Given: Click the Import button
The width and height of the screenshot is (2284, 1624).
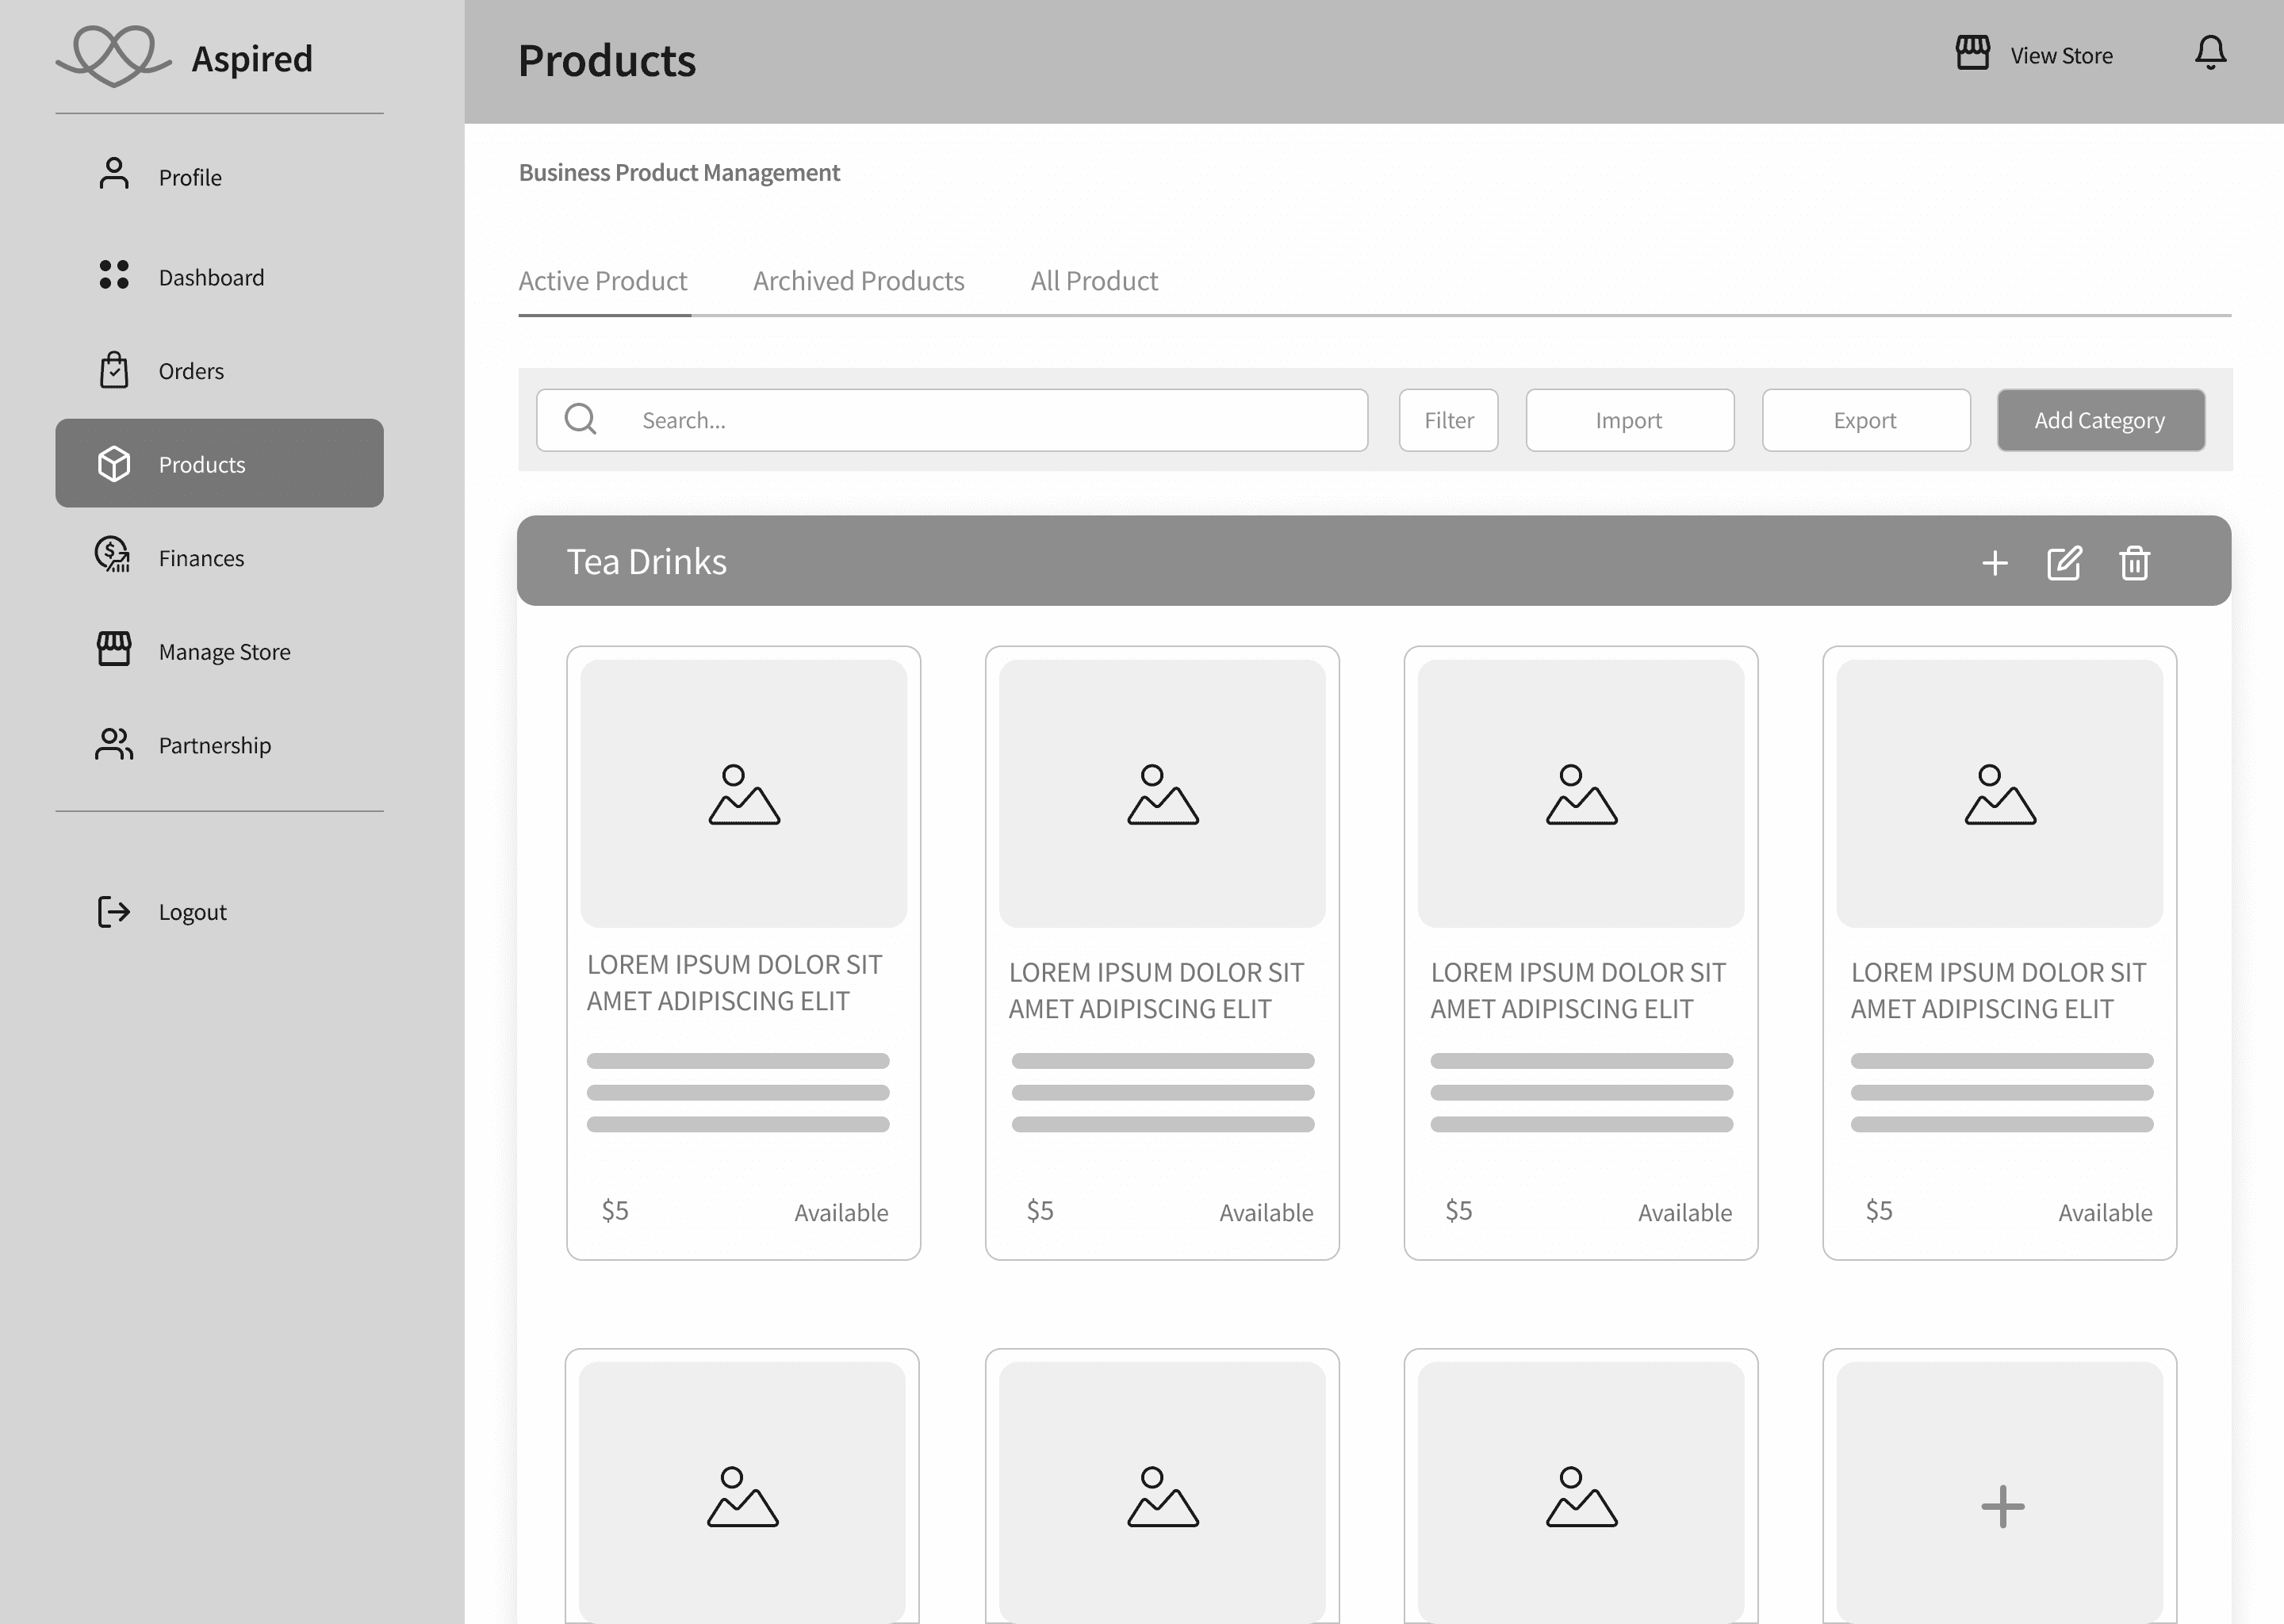Looking at the screenshot, I should [x=1629, y=420].
